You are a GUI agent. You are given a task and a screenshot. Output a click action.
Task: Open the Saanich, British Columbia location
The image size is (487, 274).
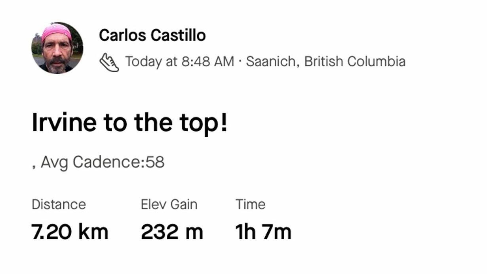tap(326, 62)
